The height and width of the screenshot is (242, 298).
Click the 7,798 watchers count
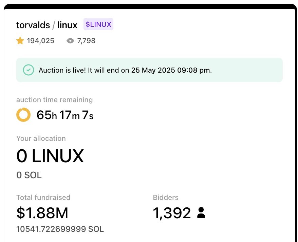point(86,41)
